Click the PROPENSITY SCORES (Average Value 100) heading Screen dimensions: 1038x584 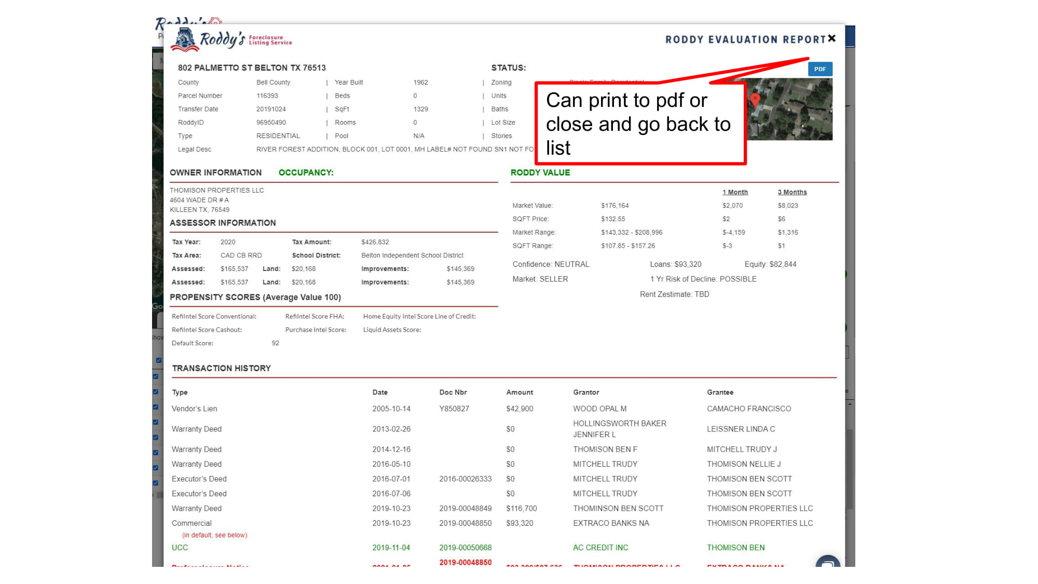click(x=255, y=297)
